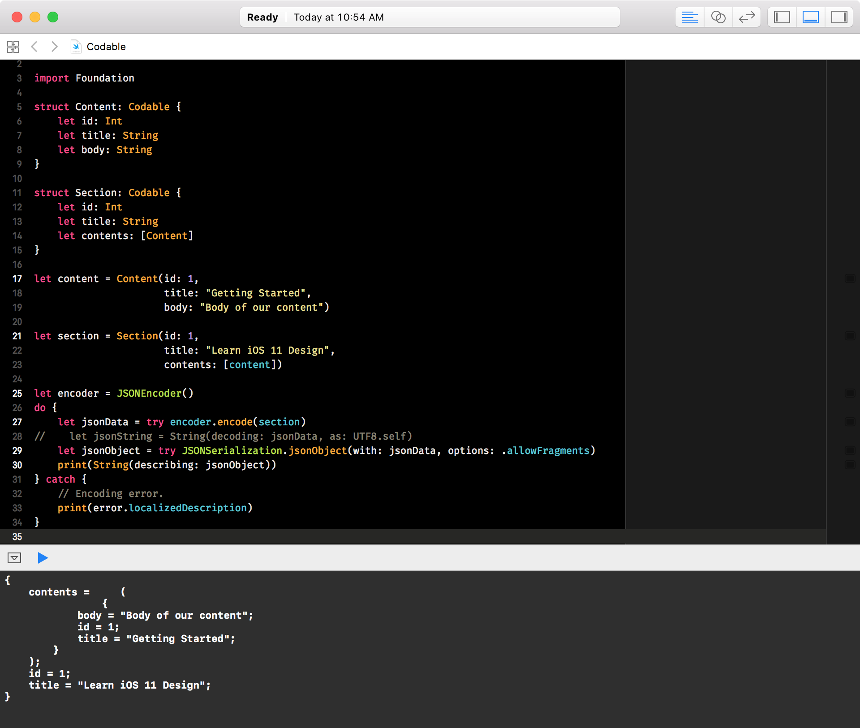Click the commented jsonString line 28
860x728 pixels.
(x=223, y=436)
